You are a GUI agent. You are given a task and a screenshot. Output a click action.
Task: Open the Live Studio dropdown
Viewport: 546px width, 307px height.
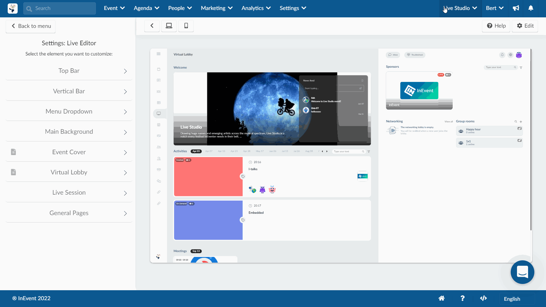[x=460, y=8]
